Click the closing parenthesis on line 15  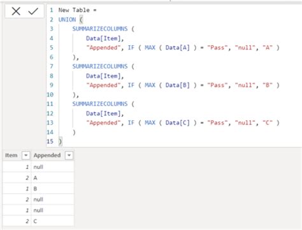[x=60, y=142]
